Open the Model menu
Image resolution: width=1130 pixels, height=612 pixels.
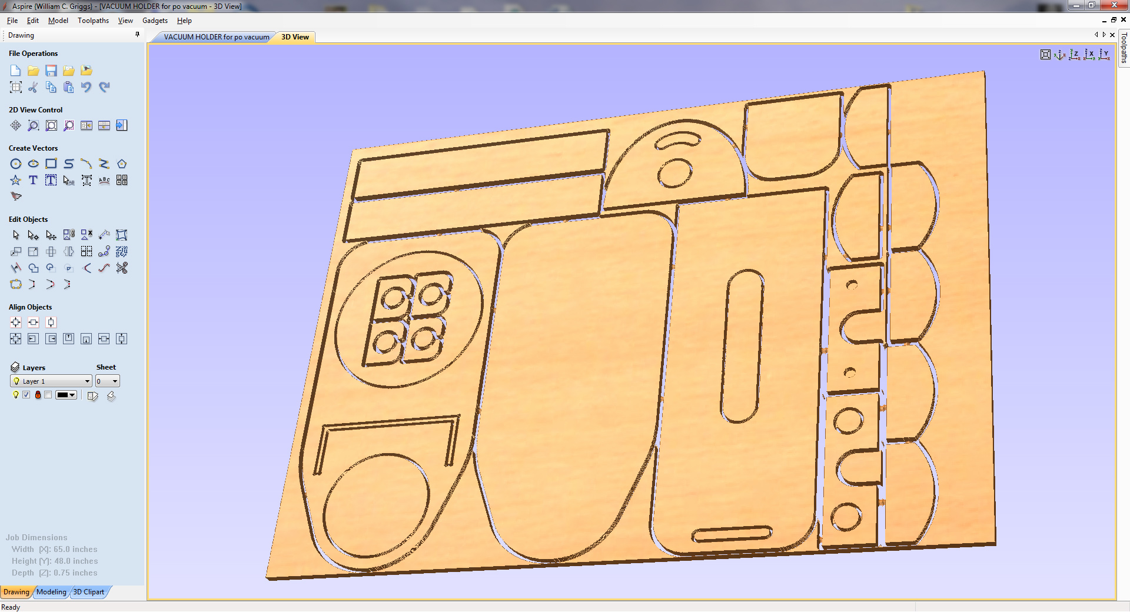click(x=58, y=21)
